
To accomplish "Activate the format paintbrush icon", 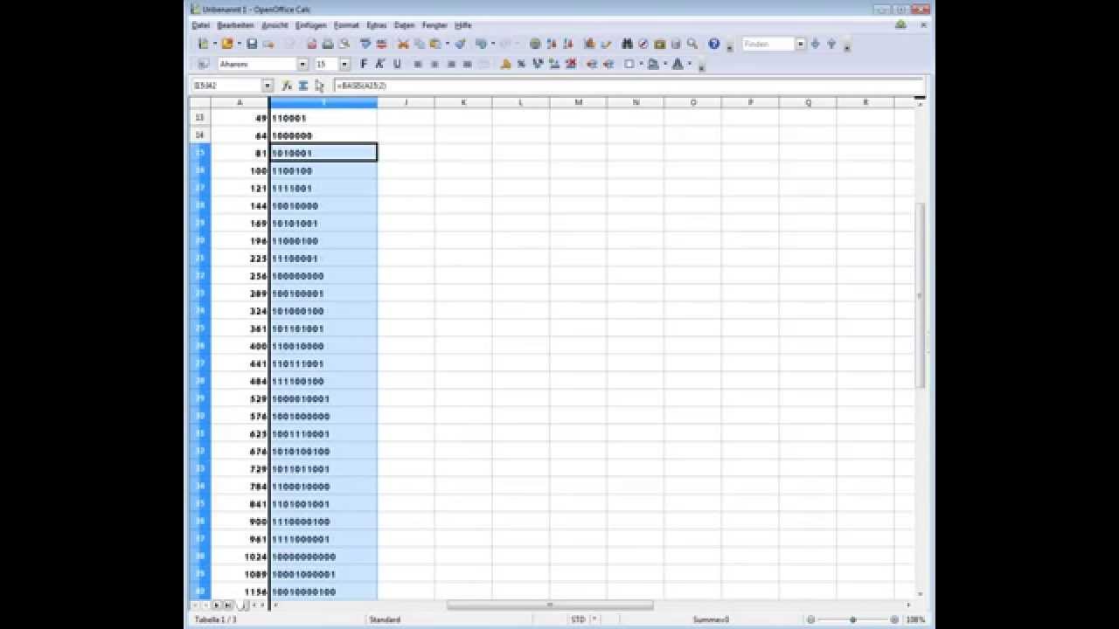I will pyautogui.click(x=460, y=44).
